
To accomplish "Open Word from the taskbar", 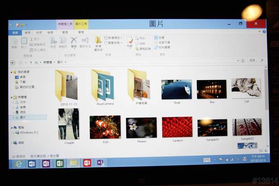I will 32,164.
